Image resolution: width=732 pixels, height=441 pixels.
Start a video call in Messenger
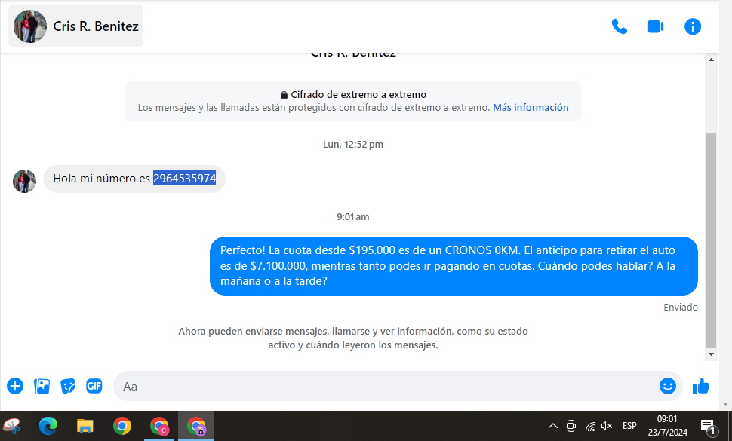656,26
